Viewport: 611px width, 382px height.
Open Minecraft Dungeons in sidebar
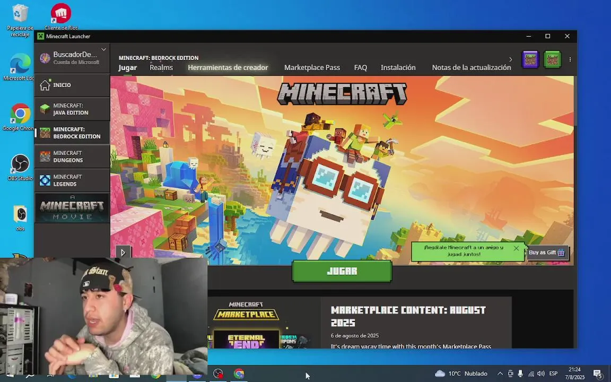[72, 157]
